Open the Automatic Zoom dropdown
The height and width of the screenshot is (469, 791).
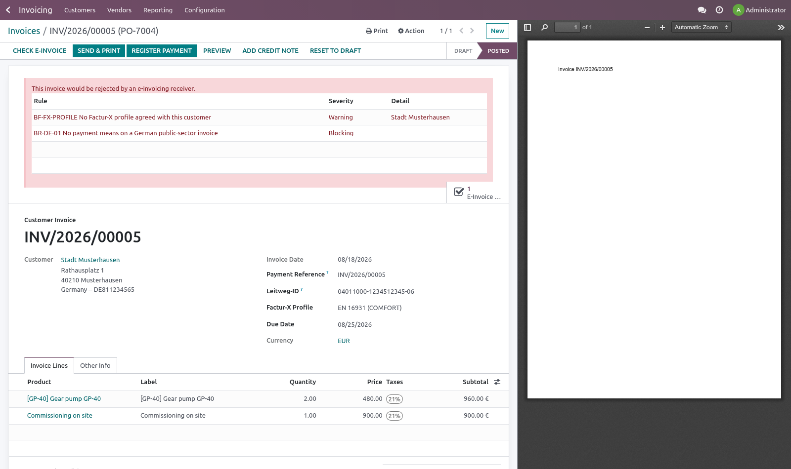pyautogui.click(x=702, y=28)
